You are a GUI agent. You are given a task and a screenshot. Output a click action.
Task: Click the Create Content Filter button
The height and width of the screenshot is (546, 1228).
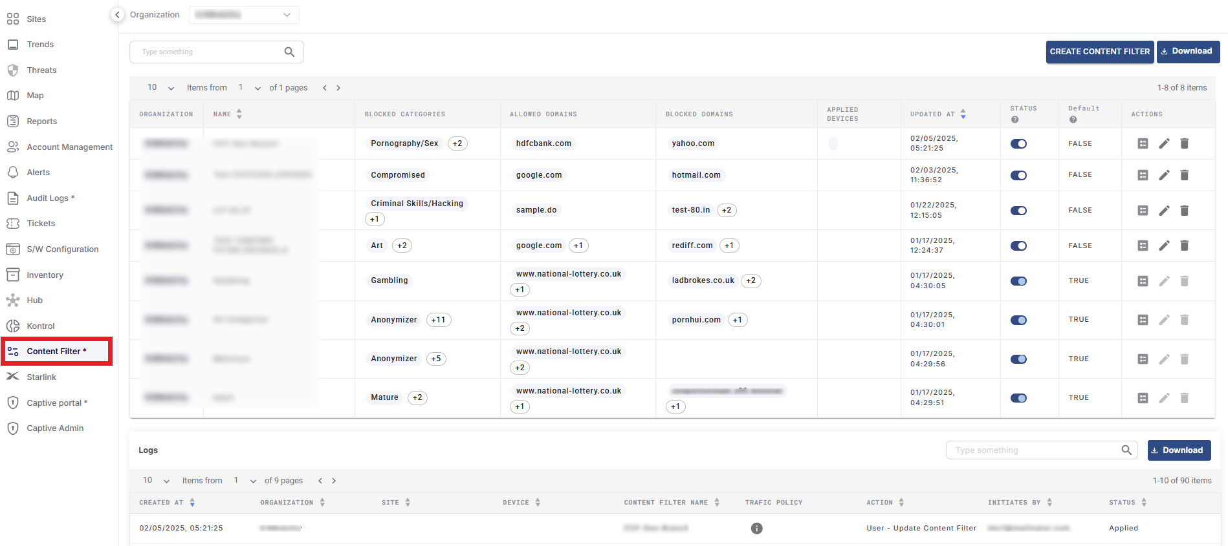1099,52
